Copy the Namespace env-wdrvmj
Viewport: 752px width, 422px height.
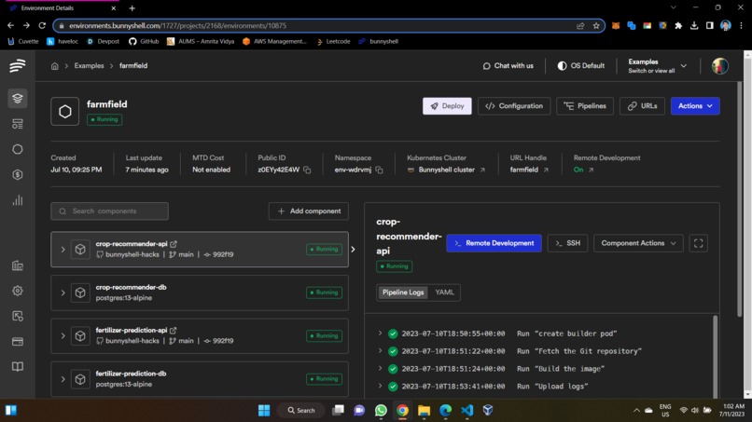pyautogui.click(x=380, y=170)
